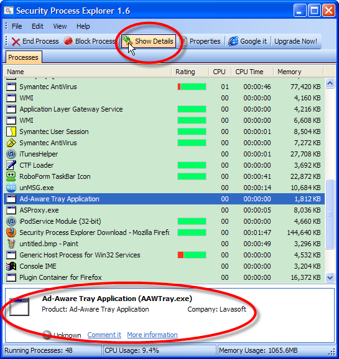Click 'Memory Usage: 1065.6MB' in status bar
Viewport: 339px width, 359px height.
pos(258,350)
